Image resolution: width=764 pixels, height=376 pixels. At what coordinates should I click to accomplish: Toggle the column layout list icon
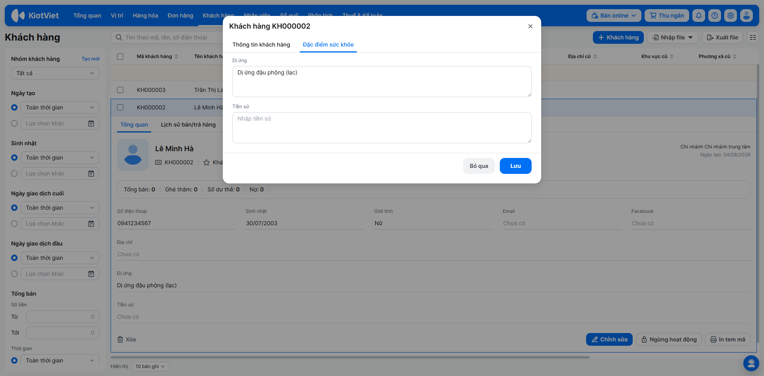pyautogui.click(x=753, y=37)
